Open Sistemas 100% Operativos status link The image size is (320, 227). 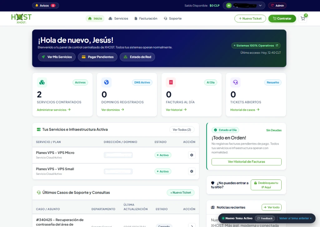[256, 46]
